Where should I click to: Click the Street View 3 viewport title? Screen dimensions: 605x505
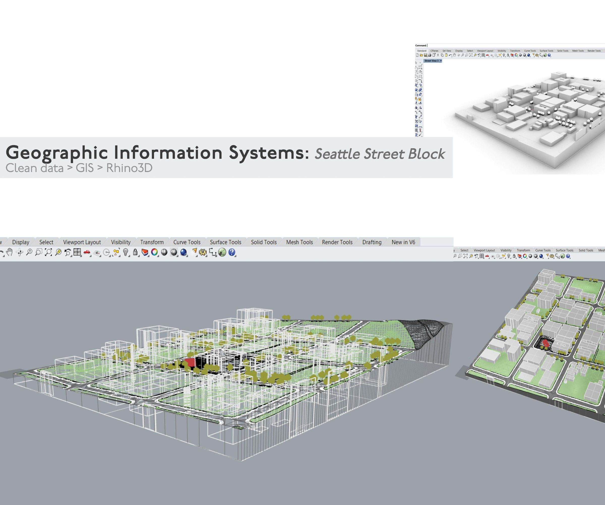[x=432, y=61]
